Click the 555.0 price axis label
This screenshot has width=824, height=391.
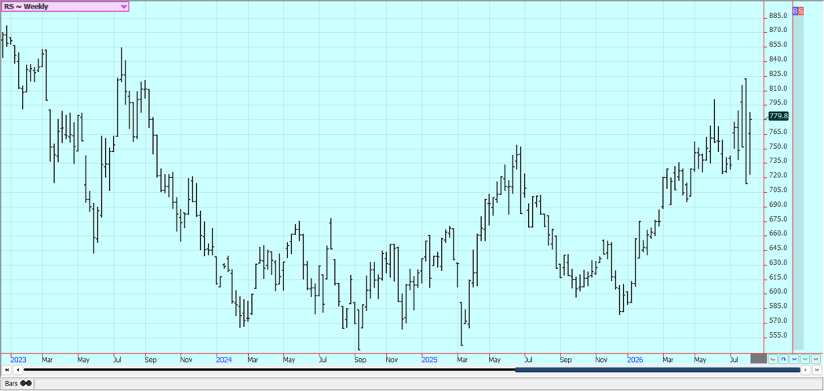pyautogui.click(x=778, y=335)
